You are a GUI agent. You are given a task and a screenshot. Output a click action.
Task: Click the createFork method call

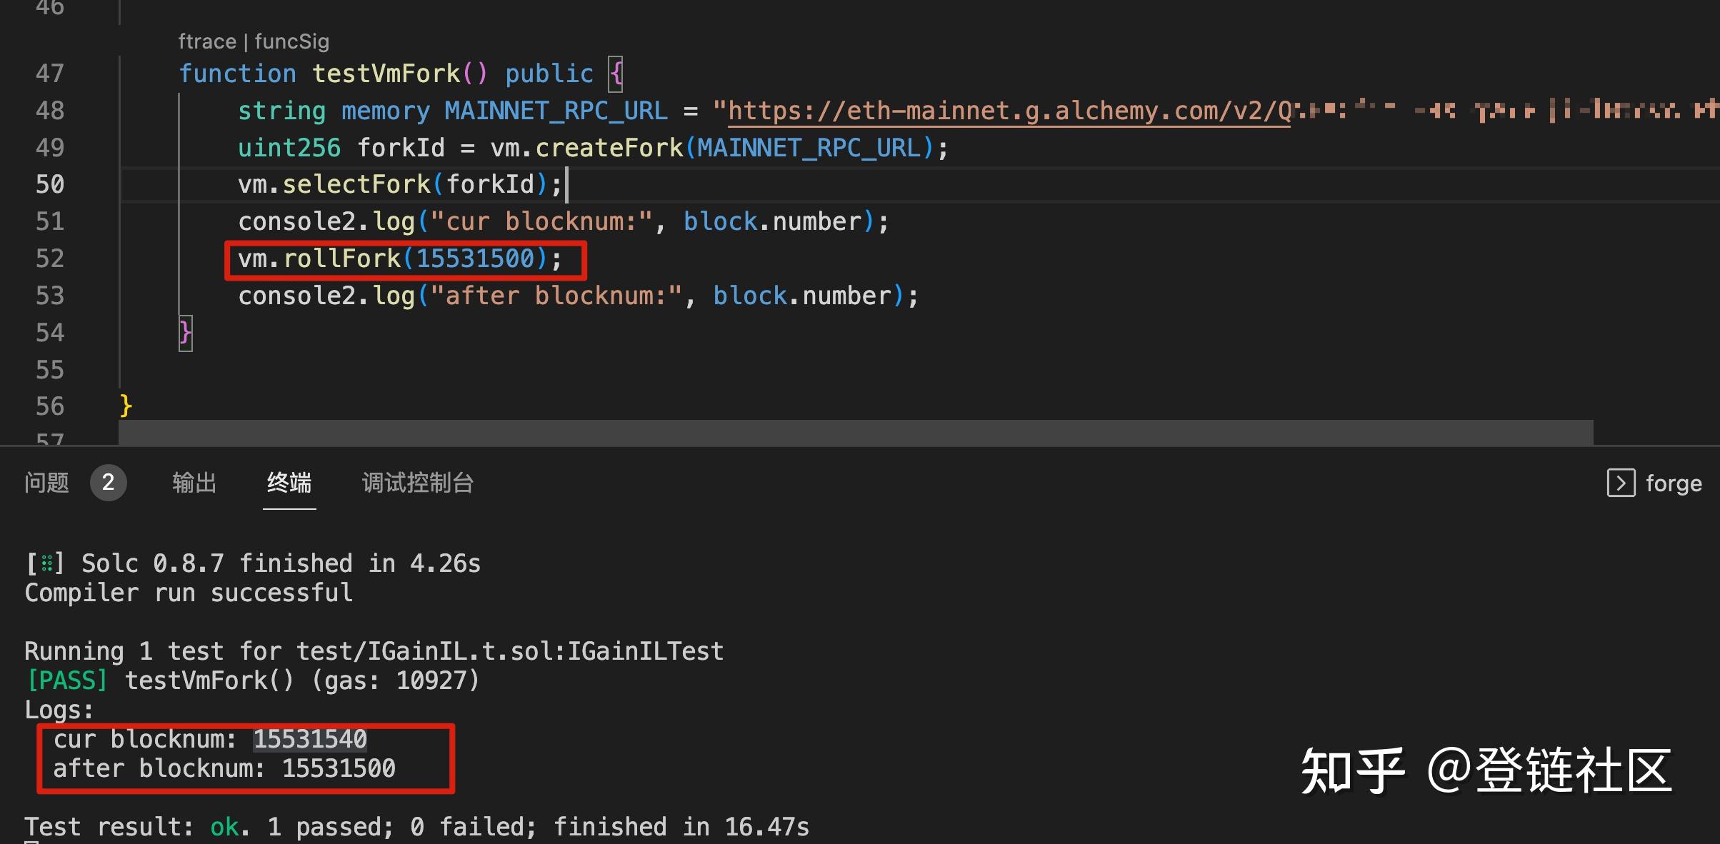609,148
